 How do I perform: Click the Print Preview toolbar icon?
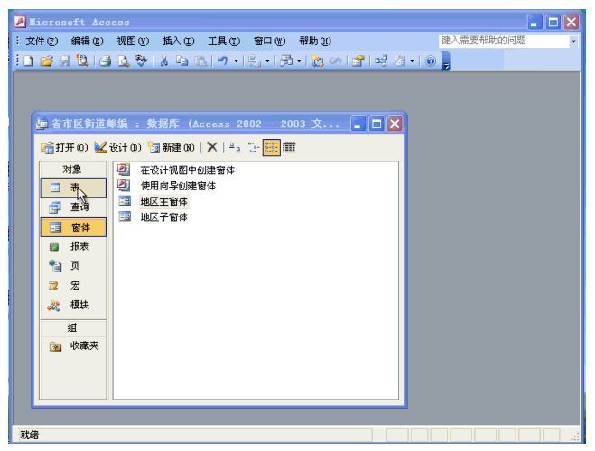[x=124, y=61]
